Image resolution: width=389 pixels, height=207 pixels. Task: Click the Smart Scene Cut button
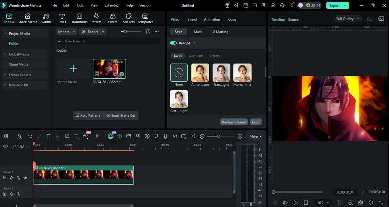(121, 115)
